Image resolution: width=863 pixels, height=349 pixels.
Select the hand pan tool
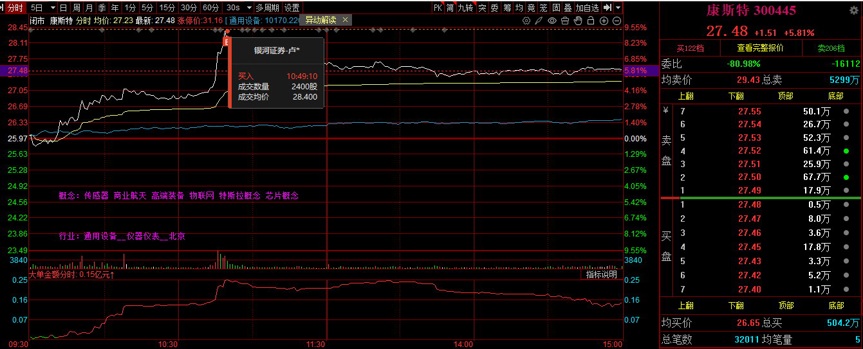(578, 21)
